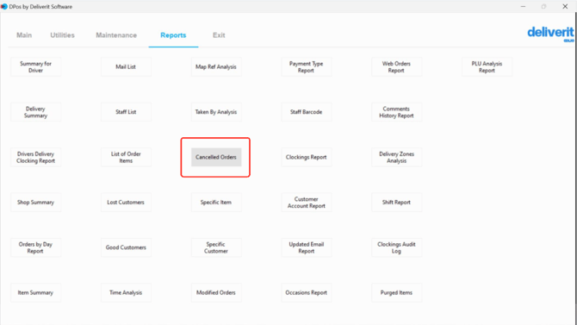View Clockings Audit Log
The height and width of the screenshot is (325, 577).
396,247
